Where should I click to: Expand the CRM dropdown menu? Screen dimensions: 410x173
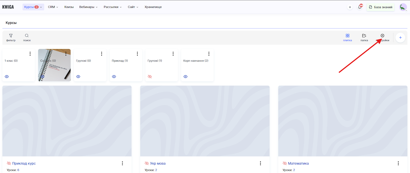click(53, 7)
